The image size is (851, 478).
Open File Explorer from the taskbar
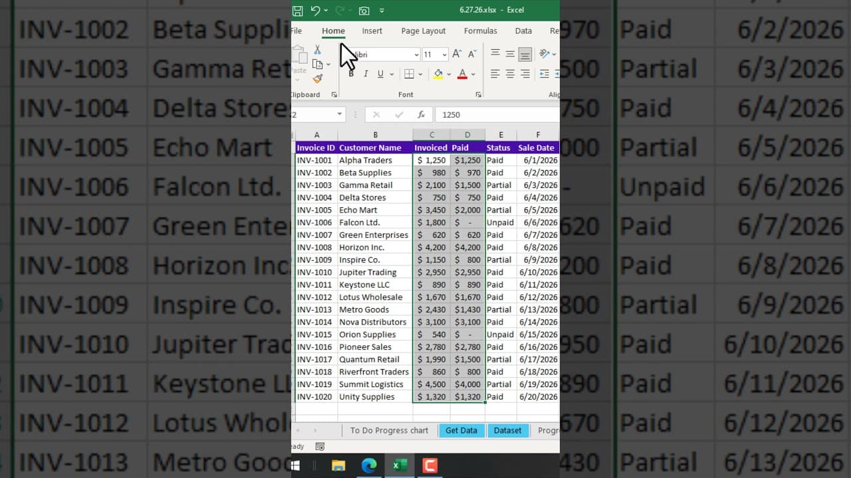pyautogui.click(x=338, y=466)
